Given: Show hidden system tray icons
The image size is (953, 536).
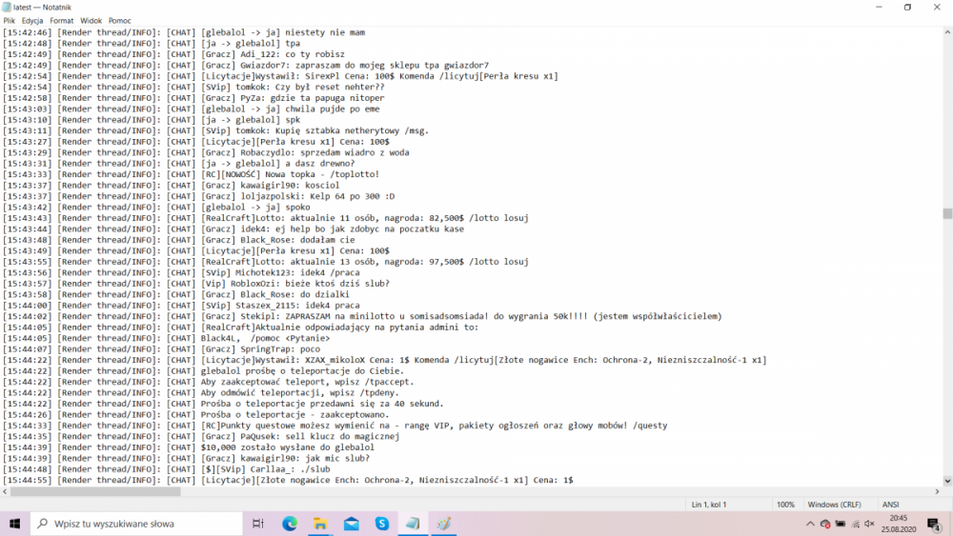Looking at the screenshot, I should [810, 524].
